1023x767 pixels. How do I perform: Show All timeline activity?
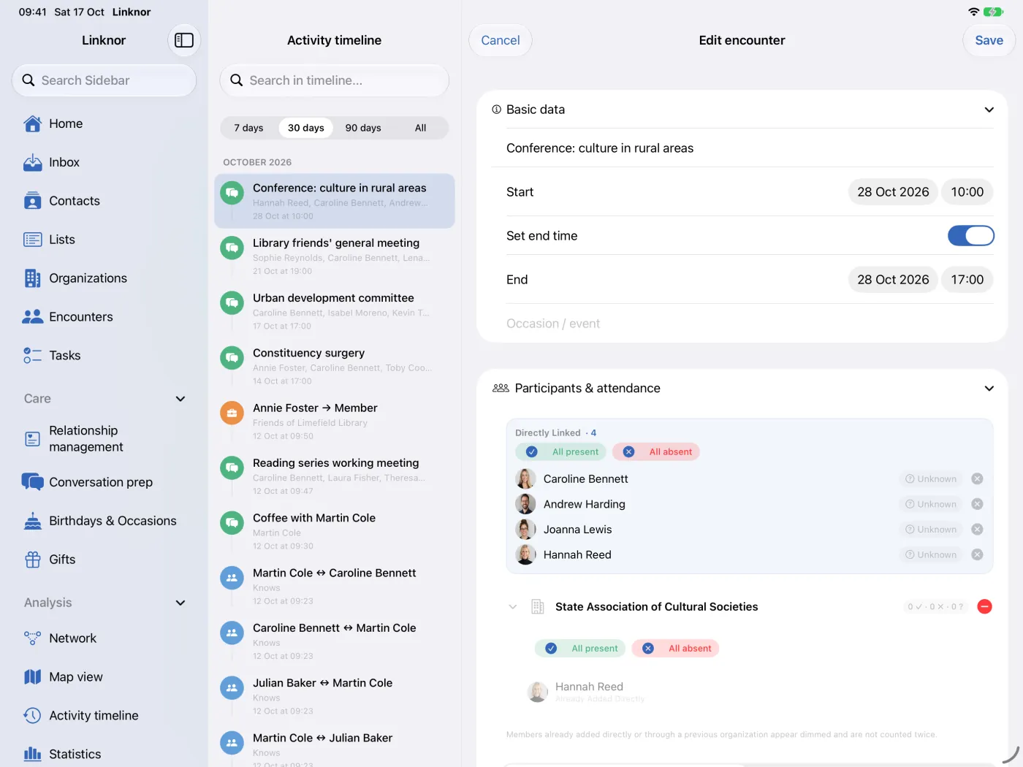[420, 128]
